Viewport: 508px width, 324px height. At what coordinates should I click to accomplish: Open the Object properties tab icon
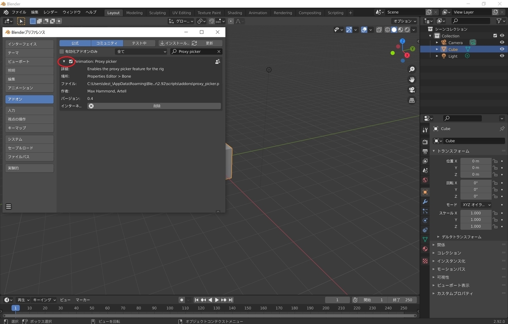(x=425, y=192)
